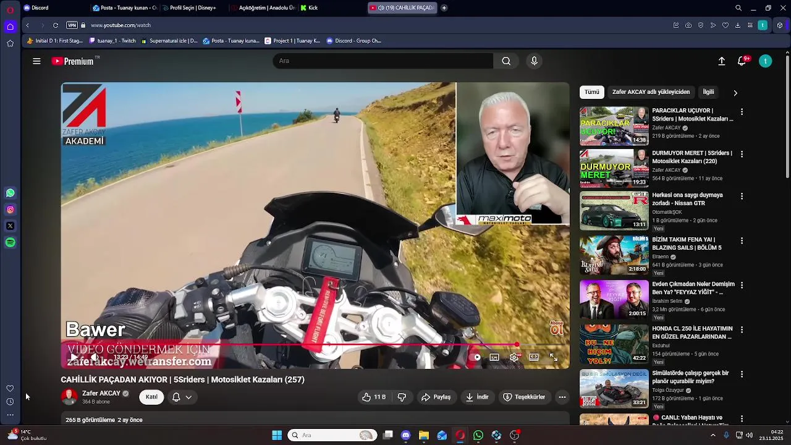Screen dimensions: 791x445
Task: Open Instagram in Opera sidebar
Action: click(x=10, y=210)
